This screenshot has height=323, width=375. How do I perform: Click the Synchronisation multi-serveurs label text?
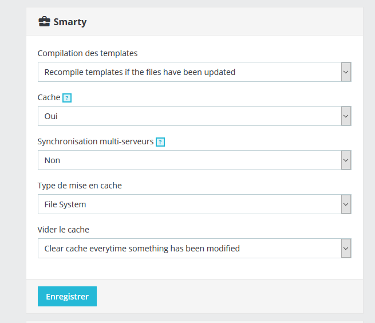point(96,141)
